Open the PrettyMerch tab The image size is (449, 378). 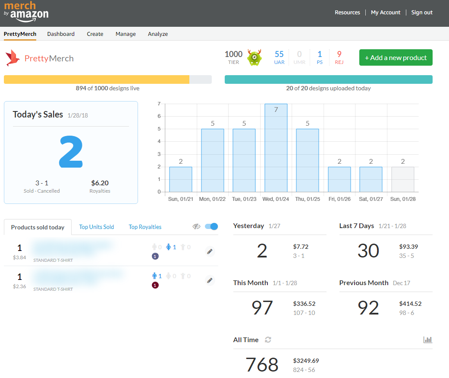coord(20,34)
